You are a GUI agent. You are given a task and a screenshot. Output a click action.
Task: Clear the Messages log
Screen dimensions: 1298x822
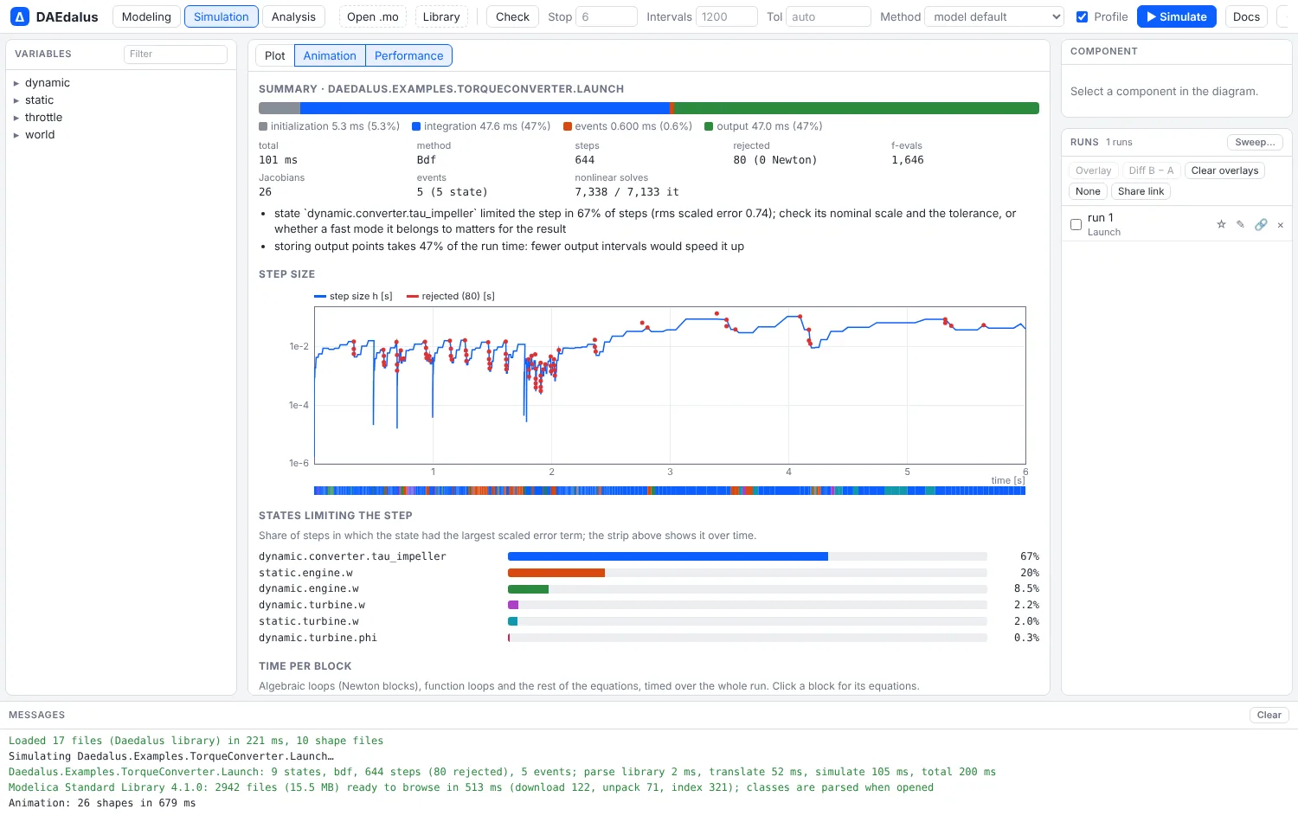pyautogui.click(x=1269, y=715)
